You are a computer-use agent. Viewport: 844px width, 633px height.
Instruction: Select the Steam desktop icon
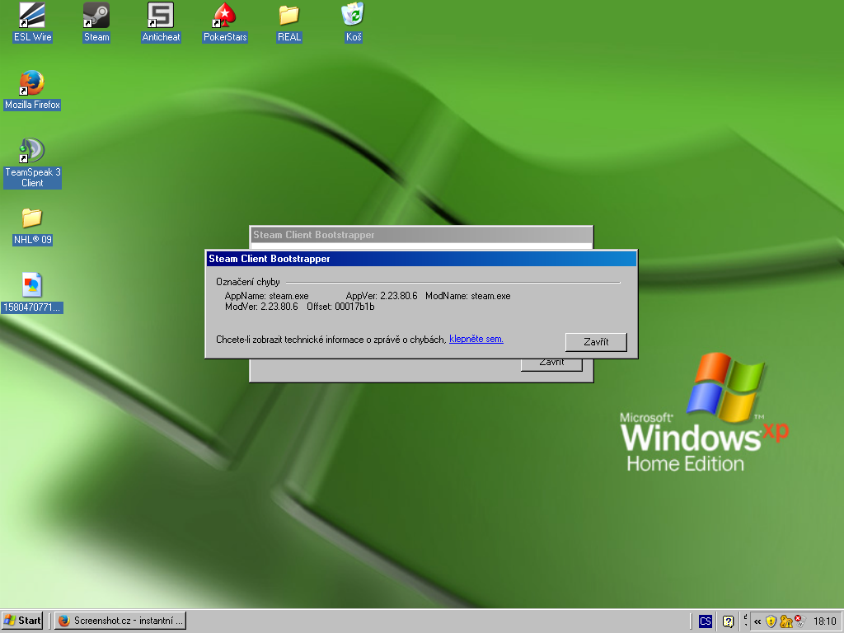(x=96, y=16)
